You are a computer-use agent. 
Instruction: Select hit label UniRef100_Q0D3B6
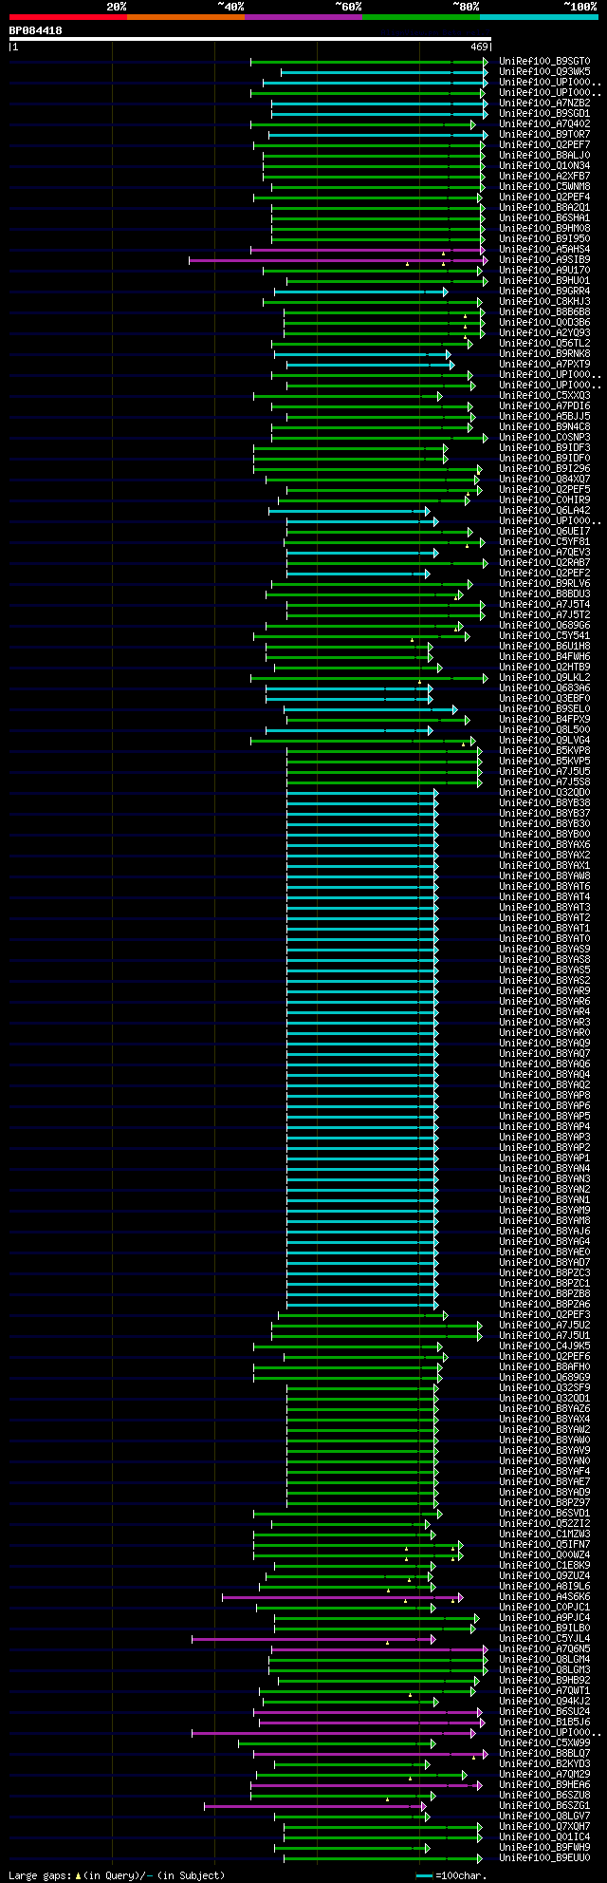coord(544,323)
